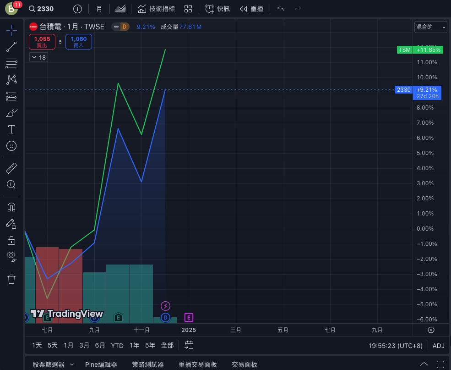This screenshot has height=370, width=451.
Task: Click the 1,060 買入 buy button
Action: [x=79, y=42]
